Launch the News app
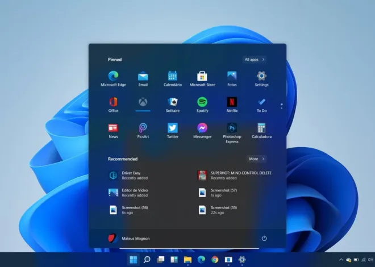Viewport: 375px width, 267px height. tap(113, 131)
